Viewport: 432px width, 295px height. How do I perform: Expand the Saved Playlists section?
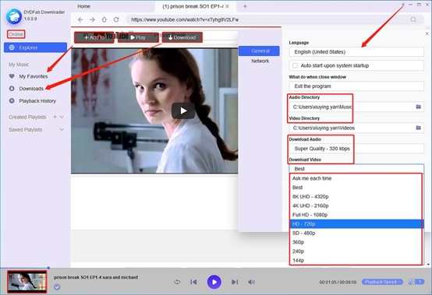(x=62, y=129)
